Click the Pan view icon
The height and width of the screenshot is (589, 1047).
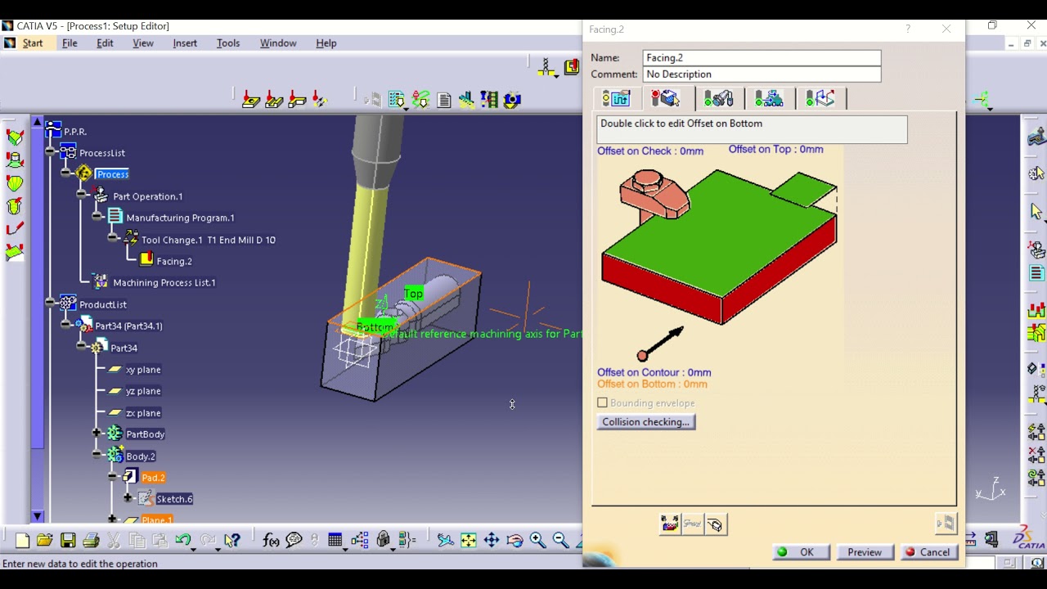(x=492, y=540)
